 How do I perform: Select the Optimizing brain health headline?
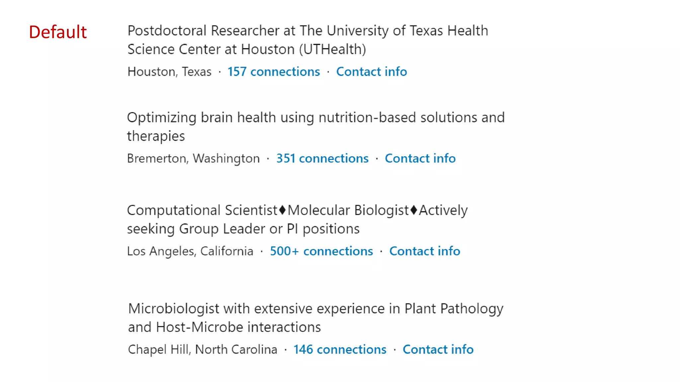click(315, 118)
